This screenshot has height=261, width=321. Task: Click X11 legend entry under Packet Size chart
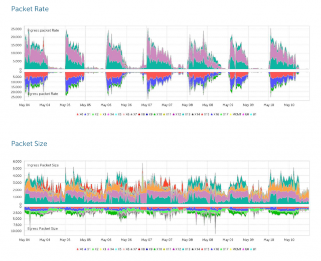click(167, 249)
